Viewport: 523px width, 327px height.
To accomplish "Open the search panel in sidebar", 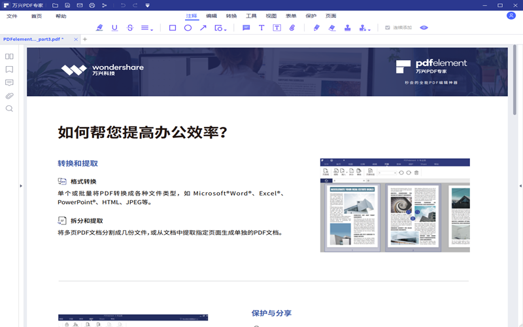I will click(x=9, y=109).
